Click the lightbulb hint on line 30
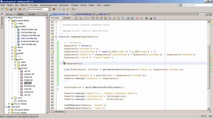 point(53,63)
